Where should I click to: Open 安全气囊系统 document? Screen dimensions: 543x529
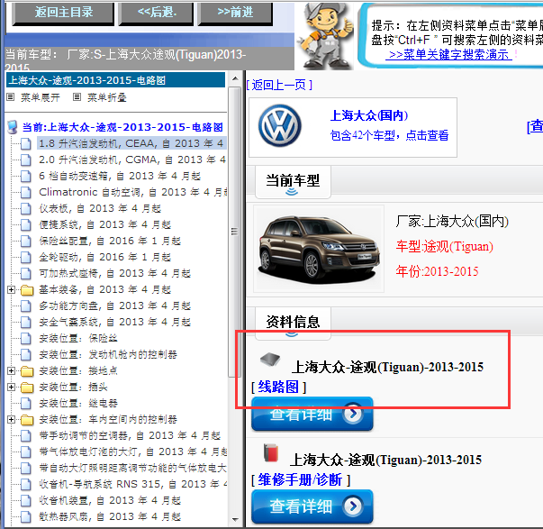pyautogui.click(x=114, y=322)
